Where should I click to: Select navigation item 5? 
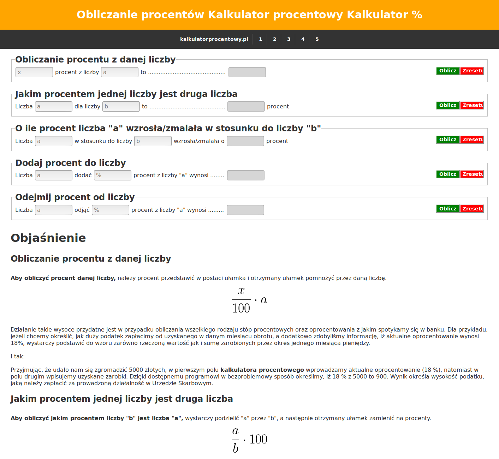[x=317, y=39]
